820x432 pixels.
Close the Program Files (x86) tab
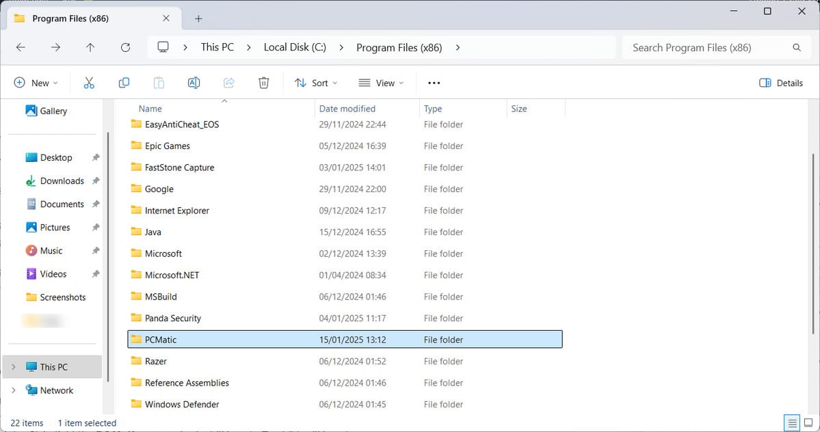coord(166,18)
